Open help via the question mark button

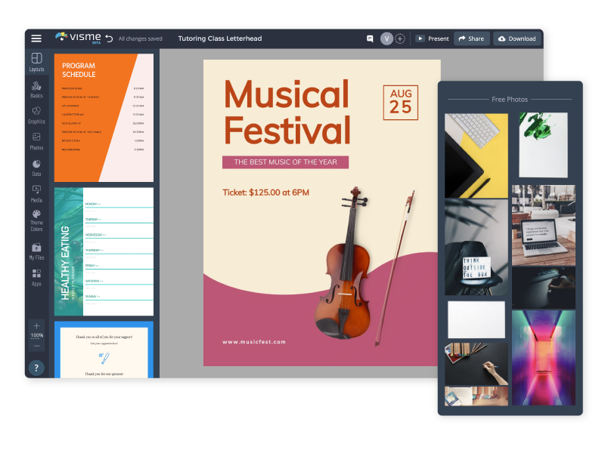click(x=36, y=368)
